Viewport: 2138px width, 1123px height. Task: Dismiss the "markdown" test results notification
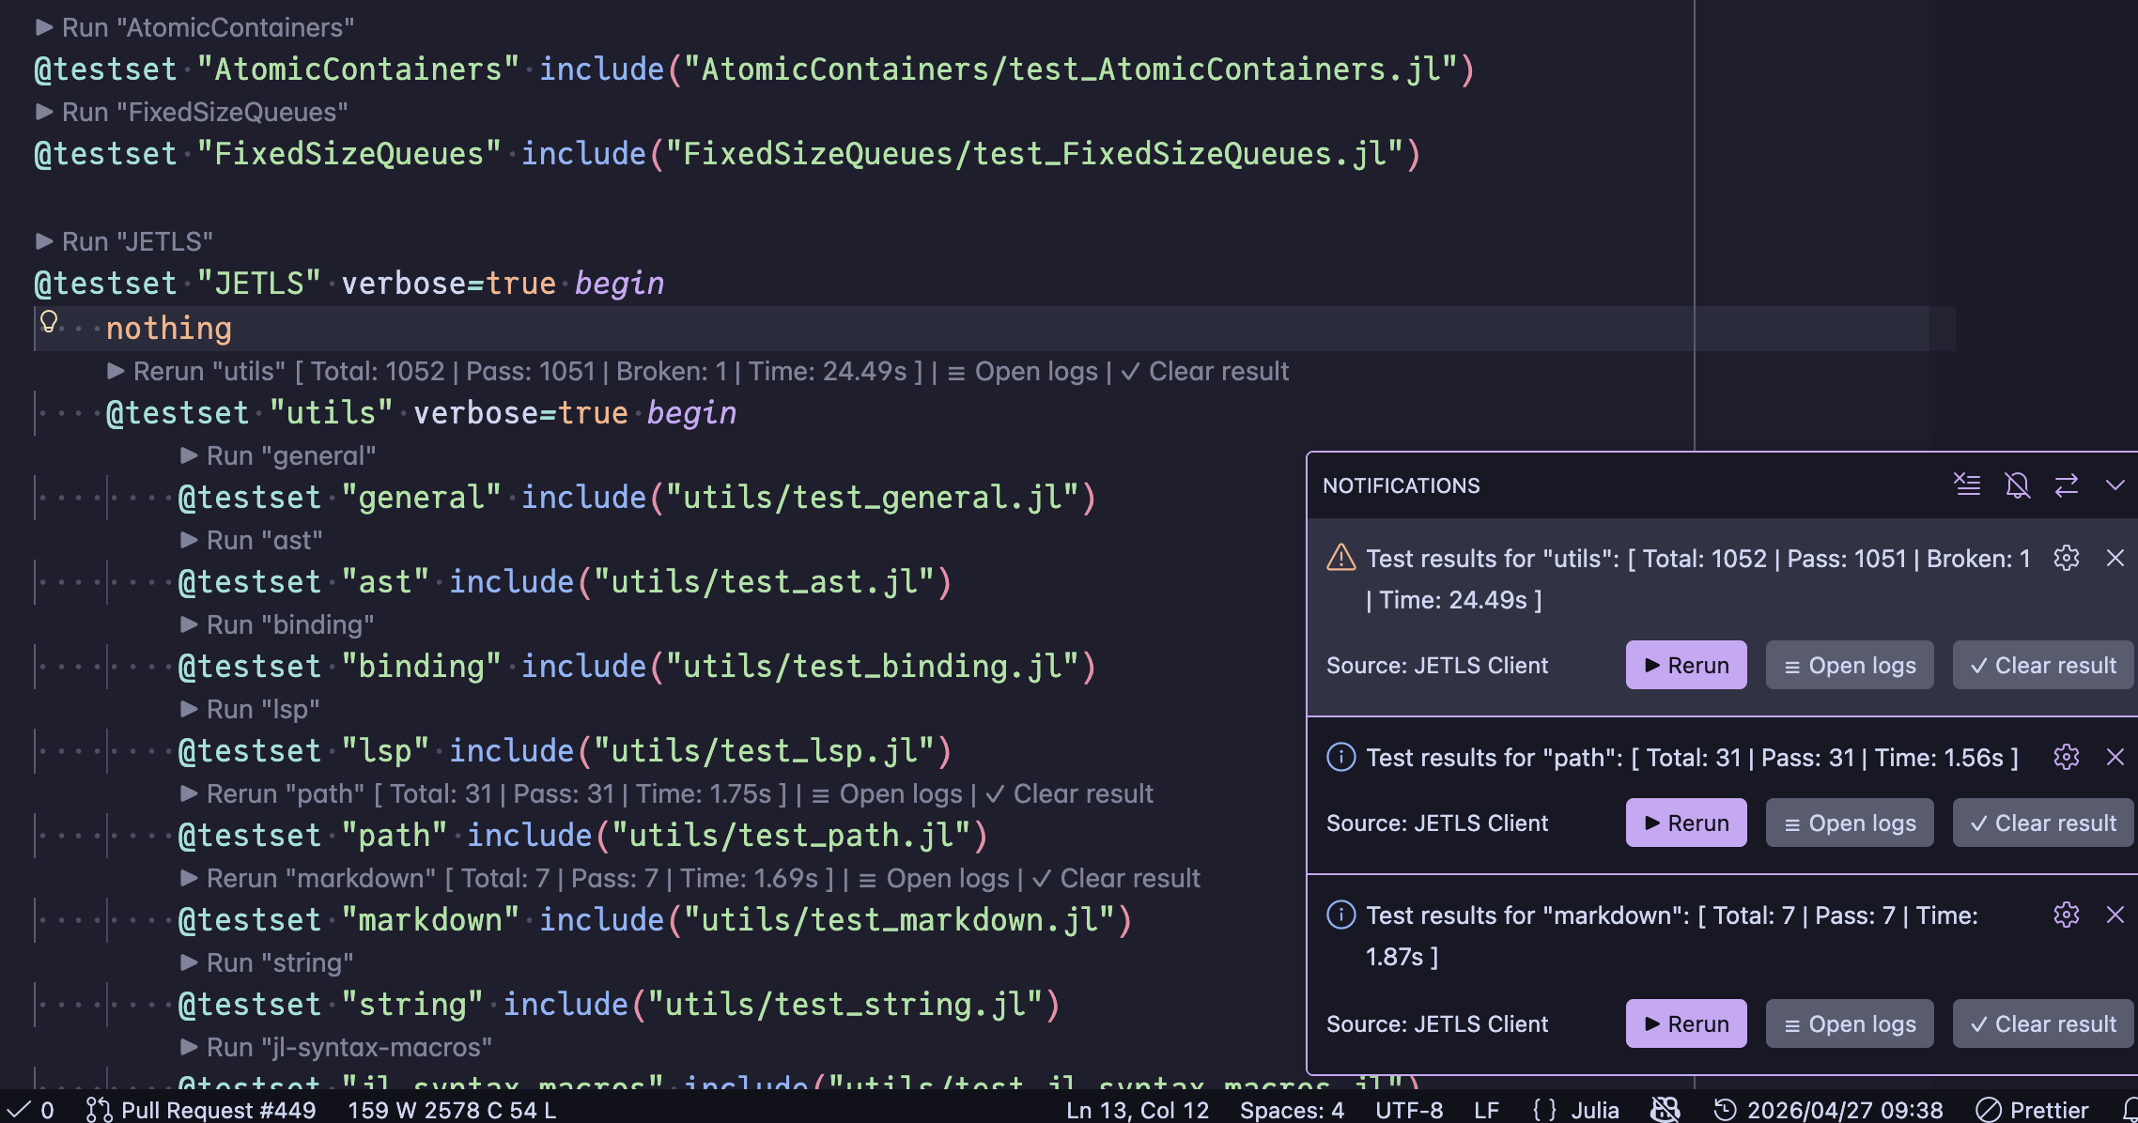click(x=2115, y=915)
